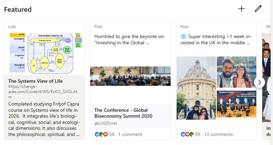Click the plus icon to add featured item

[241, 9]
